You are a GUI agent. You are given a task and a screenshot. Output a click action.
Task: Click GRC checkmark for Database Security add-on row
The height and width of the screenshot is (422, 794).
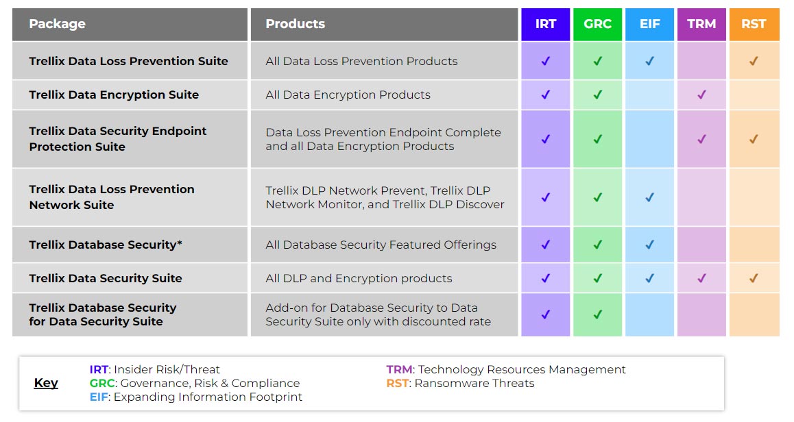(598, 314)
